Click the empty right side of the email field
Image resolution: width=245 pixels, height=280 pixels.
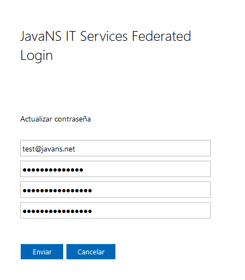click(145, 148)
